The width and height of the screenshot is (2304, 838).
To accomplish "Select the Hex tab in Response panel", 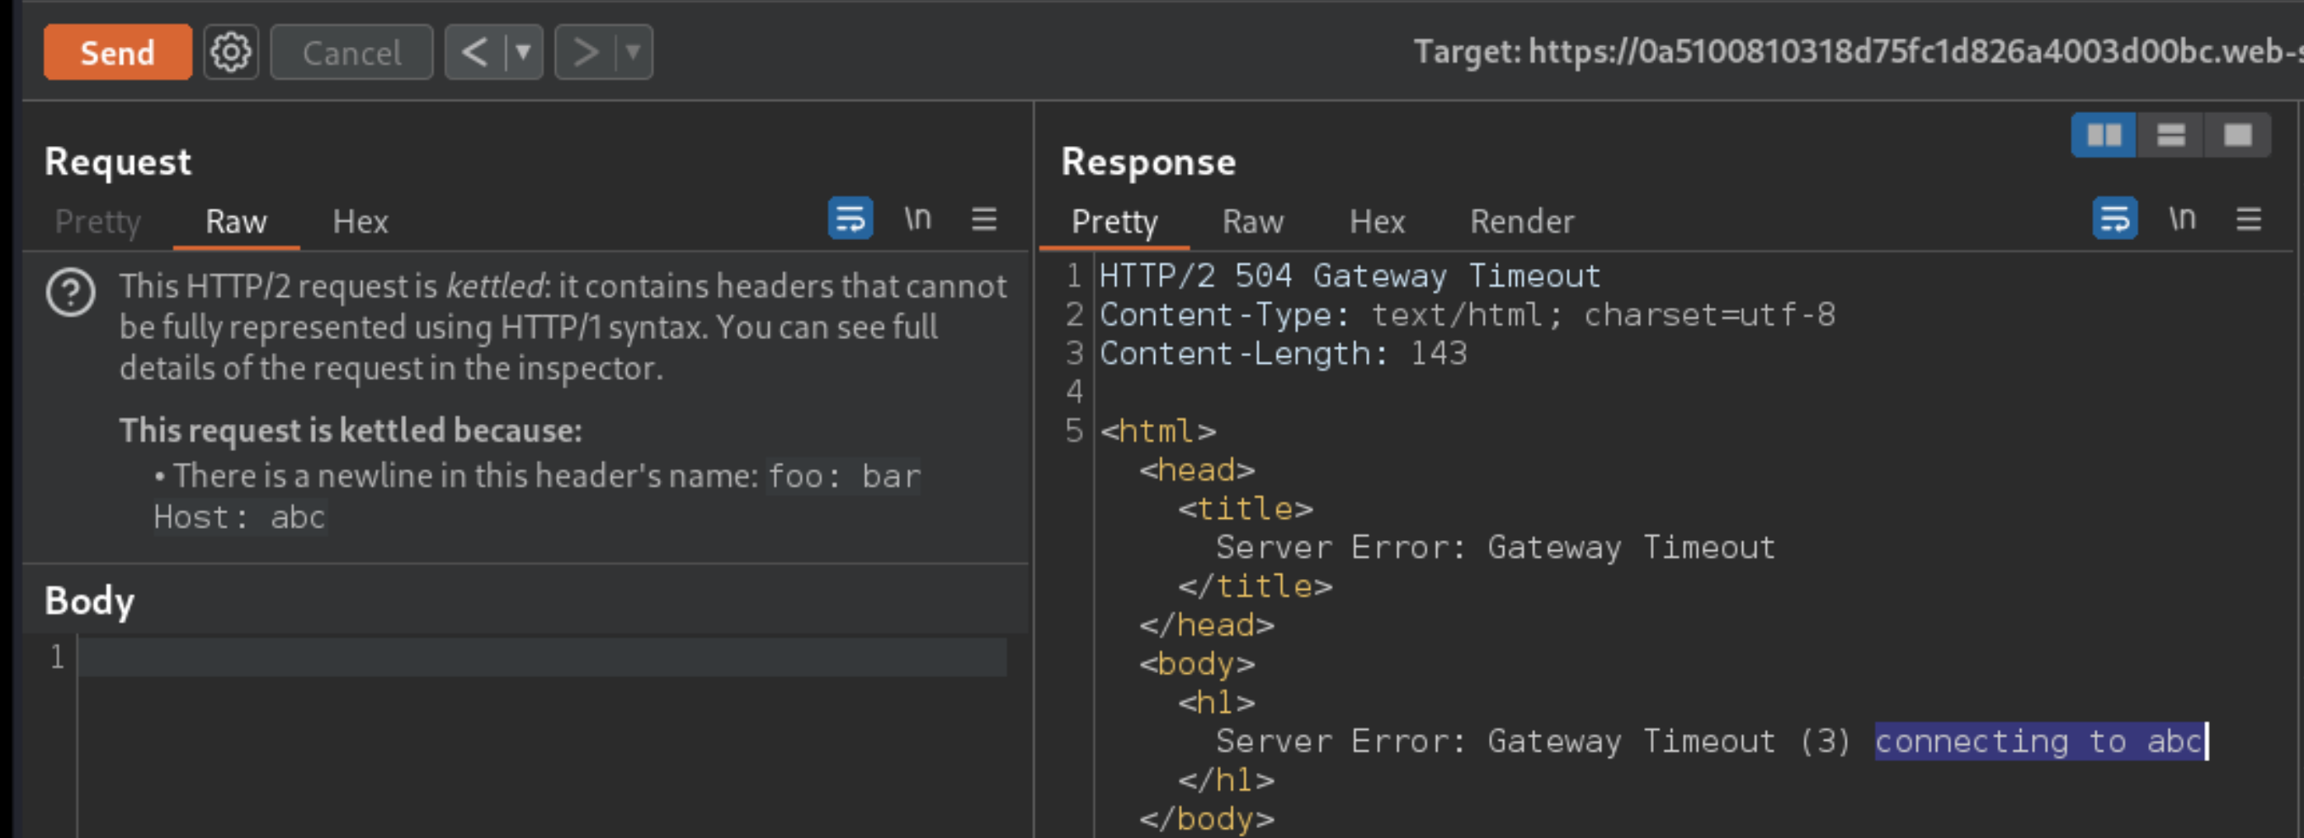I will point(1378,221).
